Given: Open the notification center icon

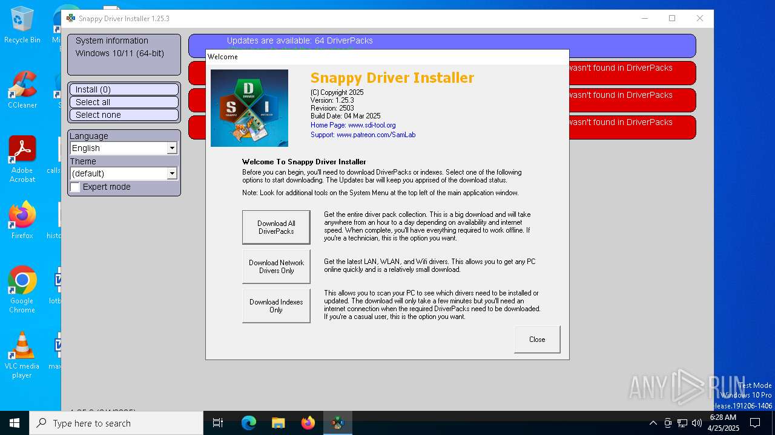Looking at the screenshot, I should pos(755,423).
